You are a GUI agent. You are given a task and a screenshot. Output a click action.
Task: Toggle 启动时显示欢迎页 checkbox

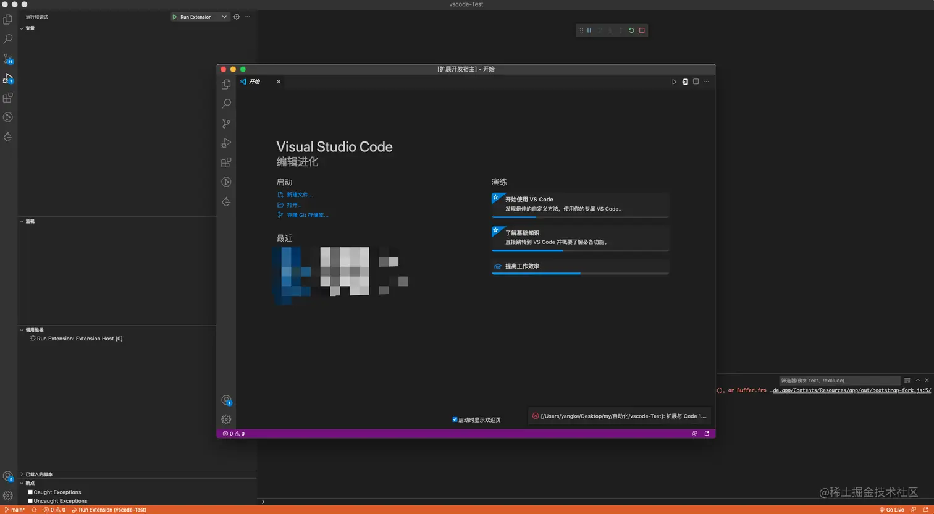pos(455,419)
